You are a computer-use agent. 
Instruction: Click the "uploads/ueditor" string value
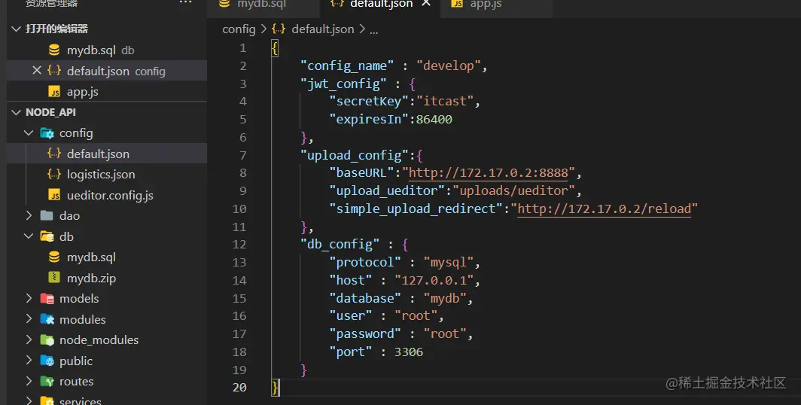[514, 190]
